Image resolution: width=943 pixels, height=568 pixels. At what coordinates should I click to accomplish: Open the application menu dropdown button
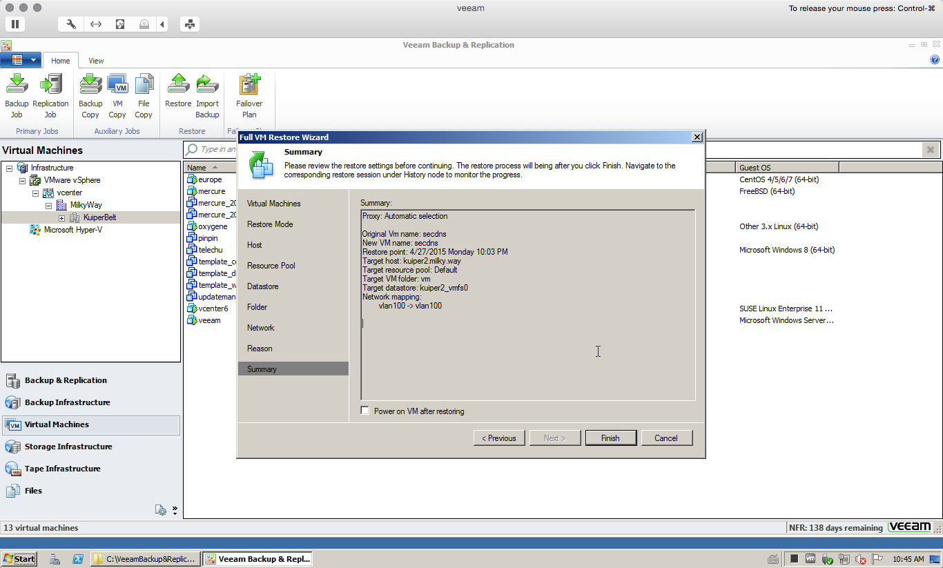[x=21, y=60]
